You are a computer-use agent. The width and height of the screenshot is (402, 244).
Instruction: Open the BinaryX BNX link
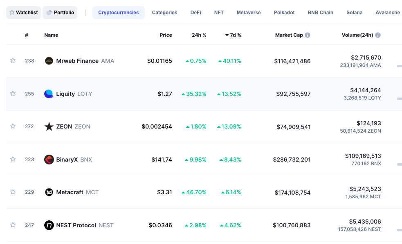click(74, 160)
